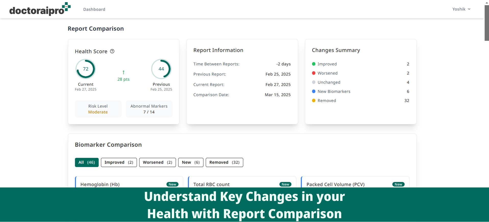Select the New (6) filter tab
Screen dimensions: 489x222
(x=191, y=162)
